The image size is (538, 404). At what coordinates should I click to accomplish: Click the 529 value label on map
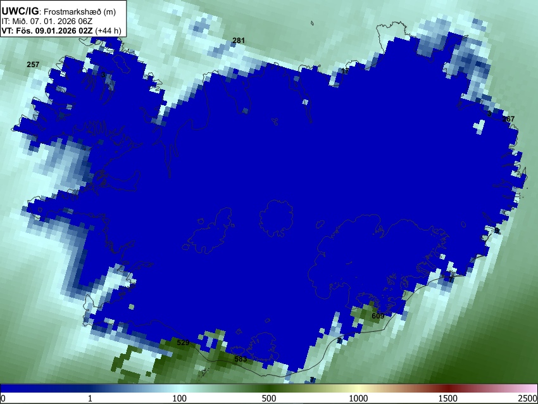point(183,342)
